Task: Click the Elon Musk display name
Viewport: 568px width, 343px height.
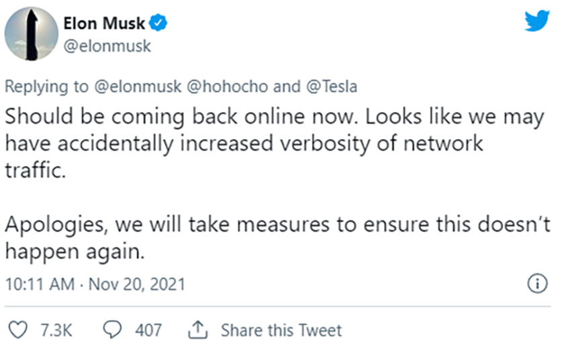Action: (105, 25)
